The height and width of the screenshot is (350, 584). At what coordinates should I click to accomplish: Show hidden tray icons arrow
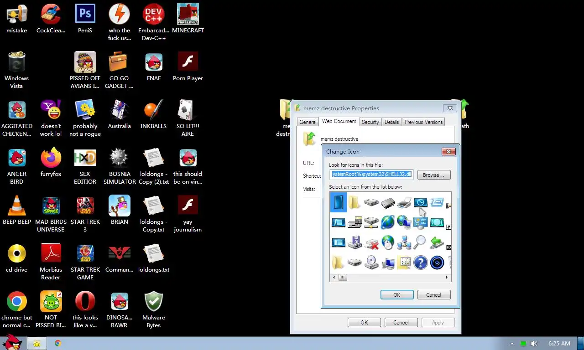coord(512,344)
